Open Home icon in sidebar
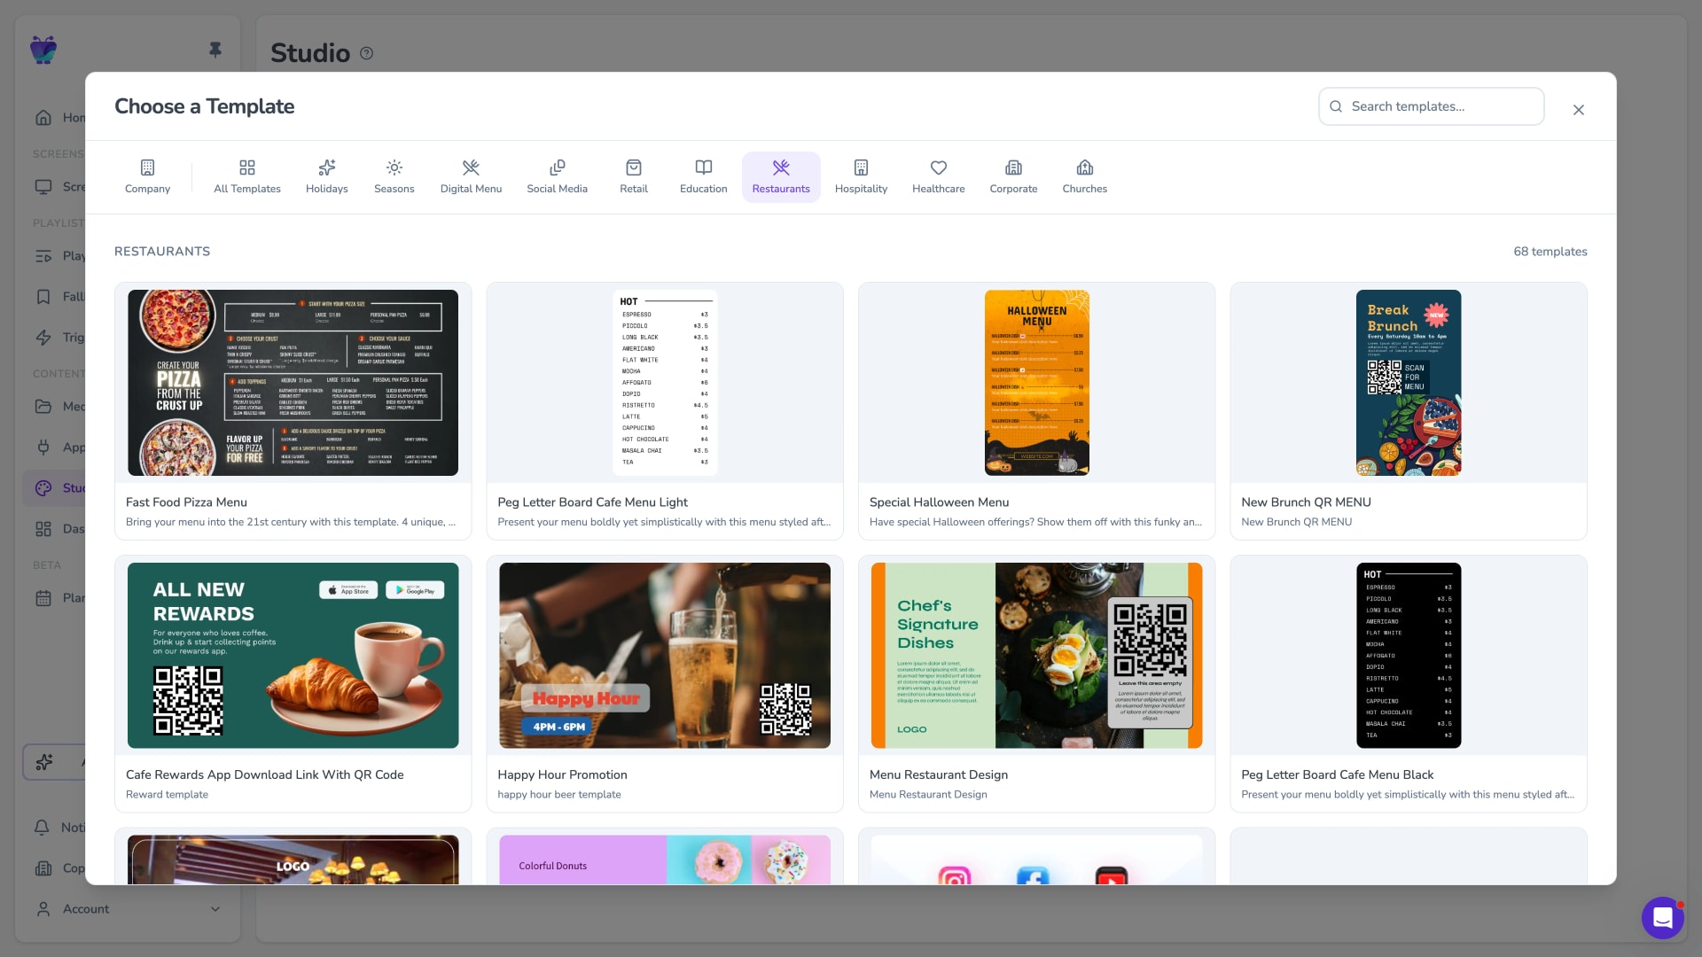The image size is (1702, 957). point(43,117)
